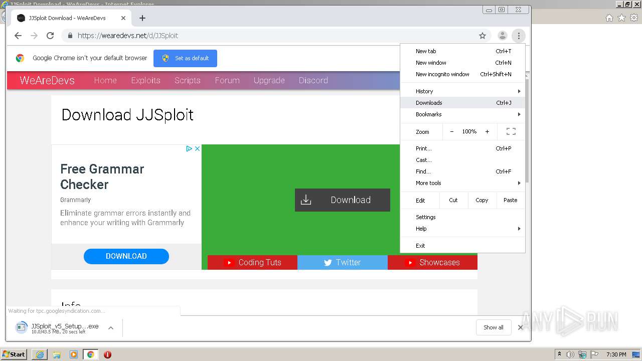642x361 pixels.
Task: Expand the Bookmarks submenu
Action: pos(462,114)
